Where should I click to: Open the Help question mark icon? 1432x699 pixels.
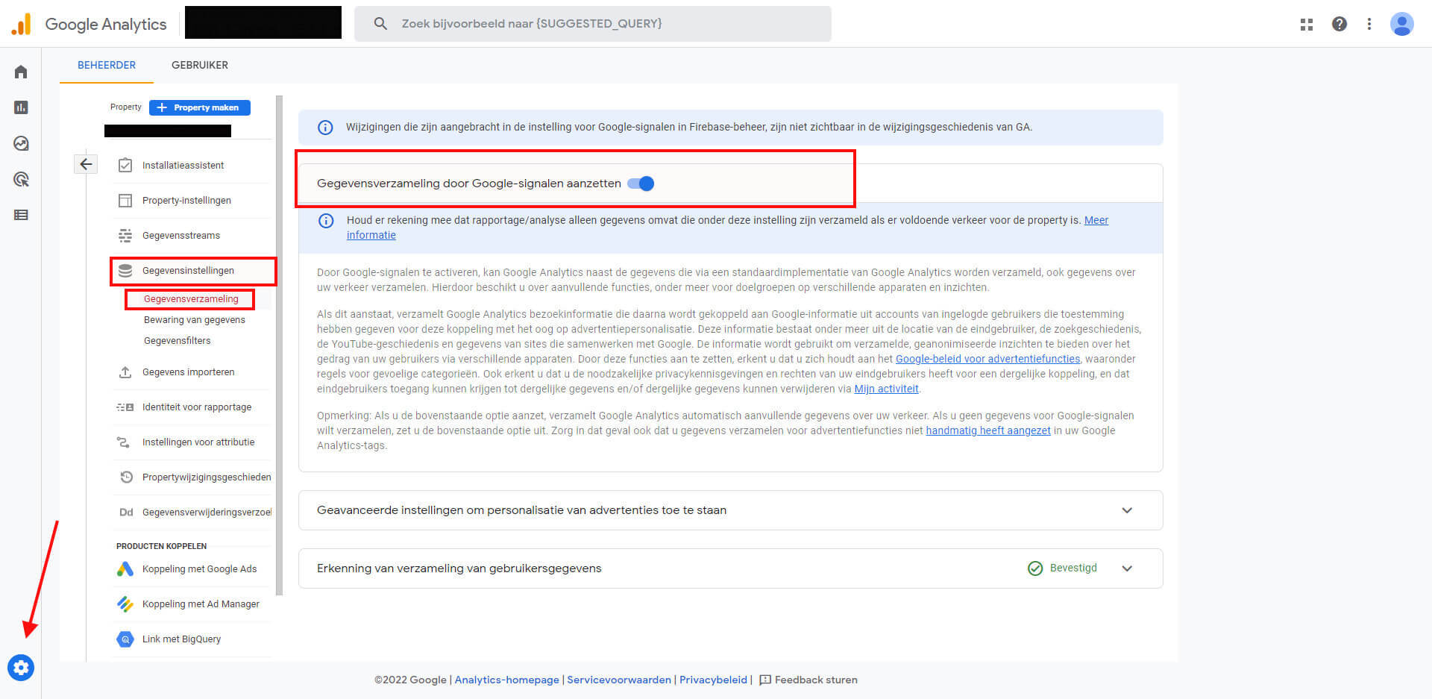1340,24
